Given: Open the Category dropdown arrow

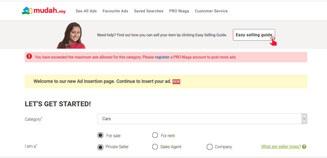Looking at the screenshot, I should click(x=304, y=119).
